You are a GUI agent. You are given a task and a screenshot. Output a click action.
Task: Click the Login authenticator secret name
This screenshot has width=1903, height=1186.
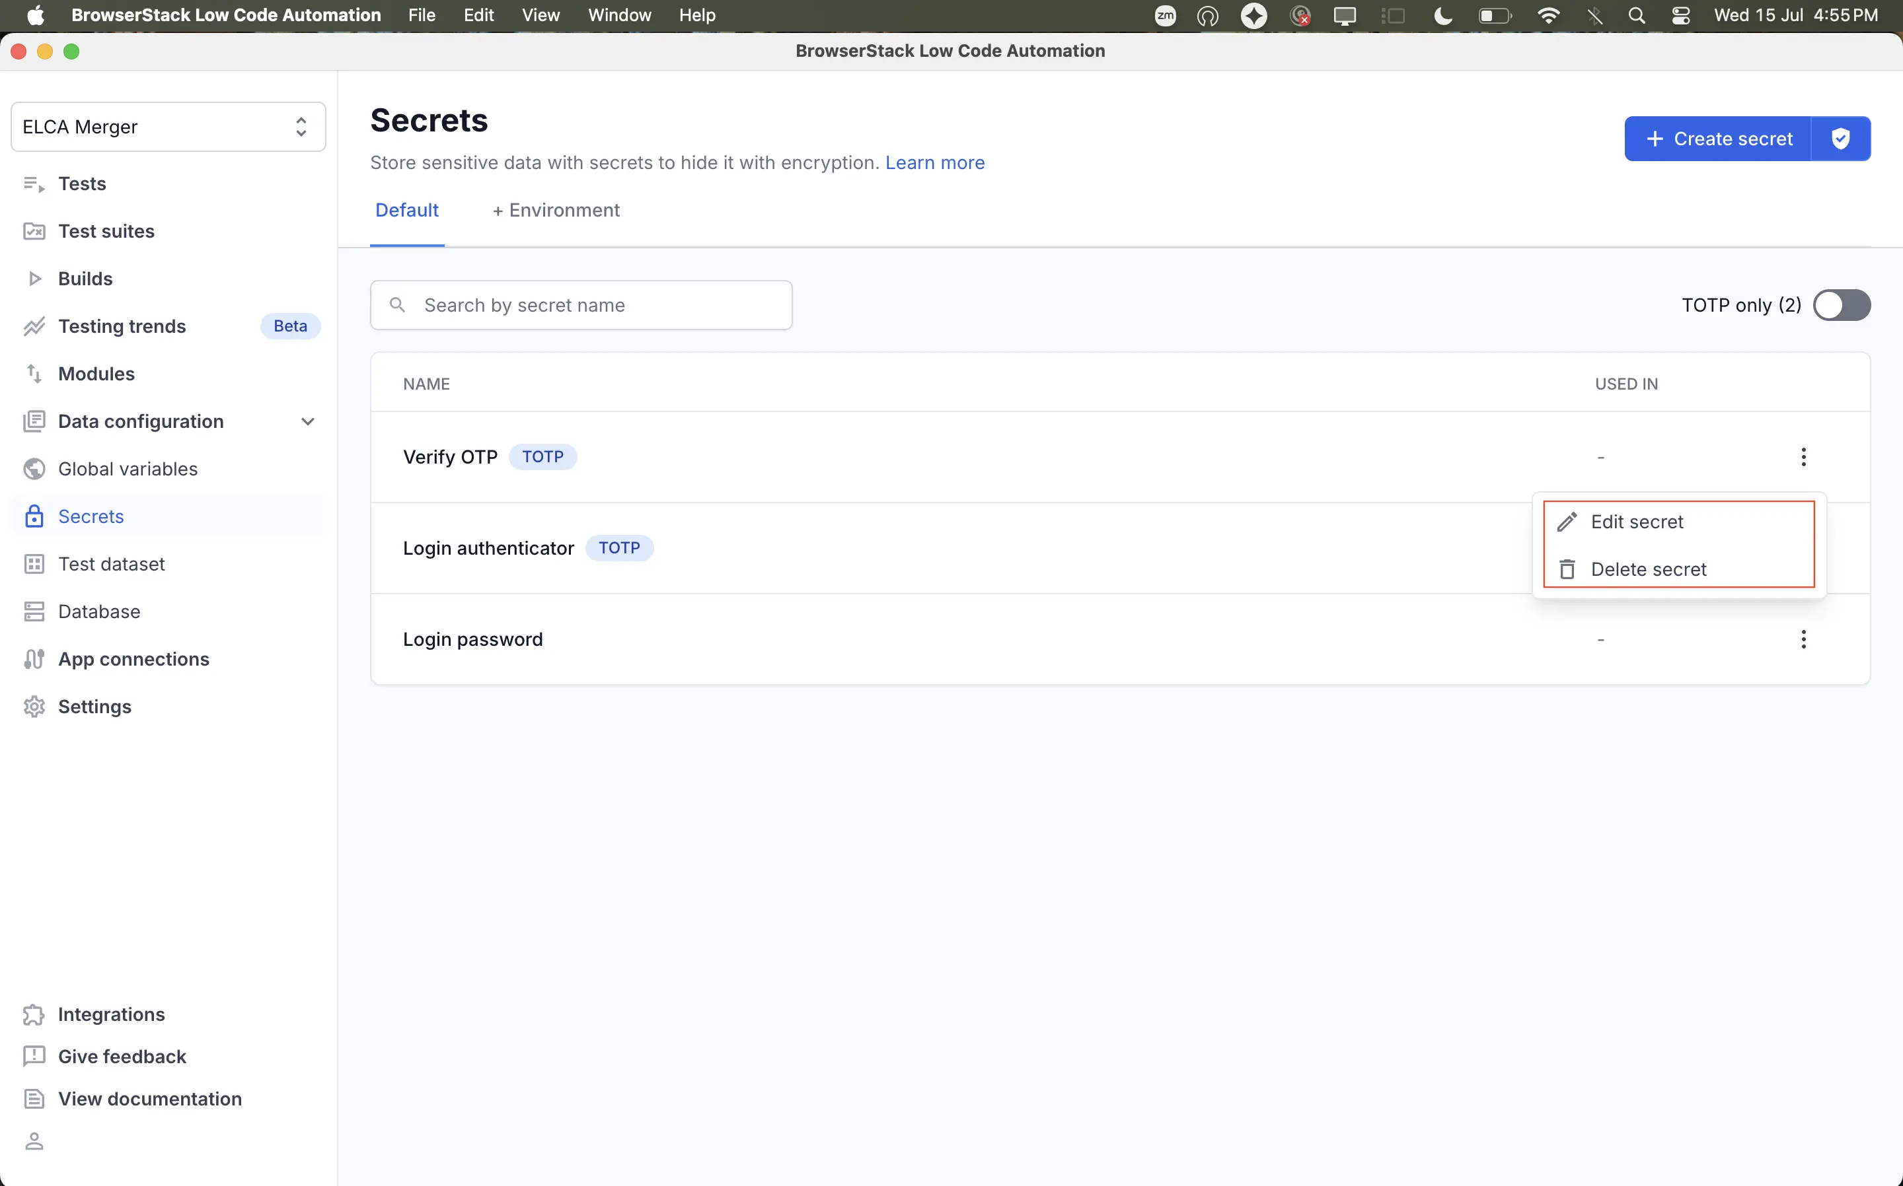pyautogui.click(x=488, y=548)
